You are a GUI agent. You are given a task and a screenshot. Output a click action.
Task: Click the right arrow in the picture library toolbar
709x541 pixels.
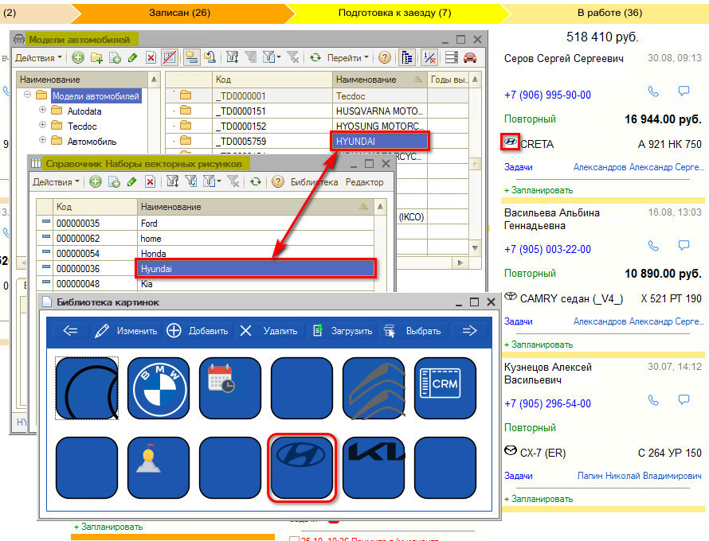469,331
